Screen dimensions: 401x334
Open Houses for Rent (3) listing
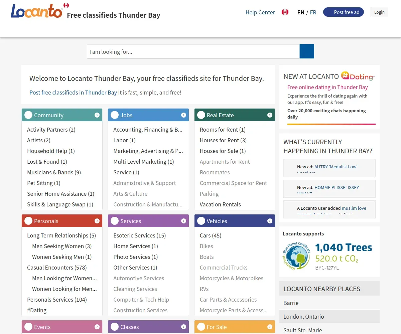click(223, 140)
